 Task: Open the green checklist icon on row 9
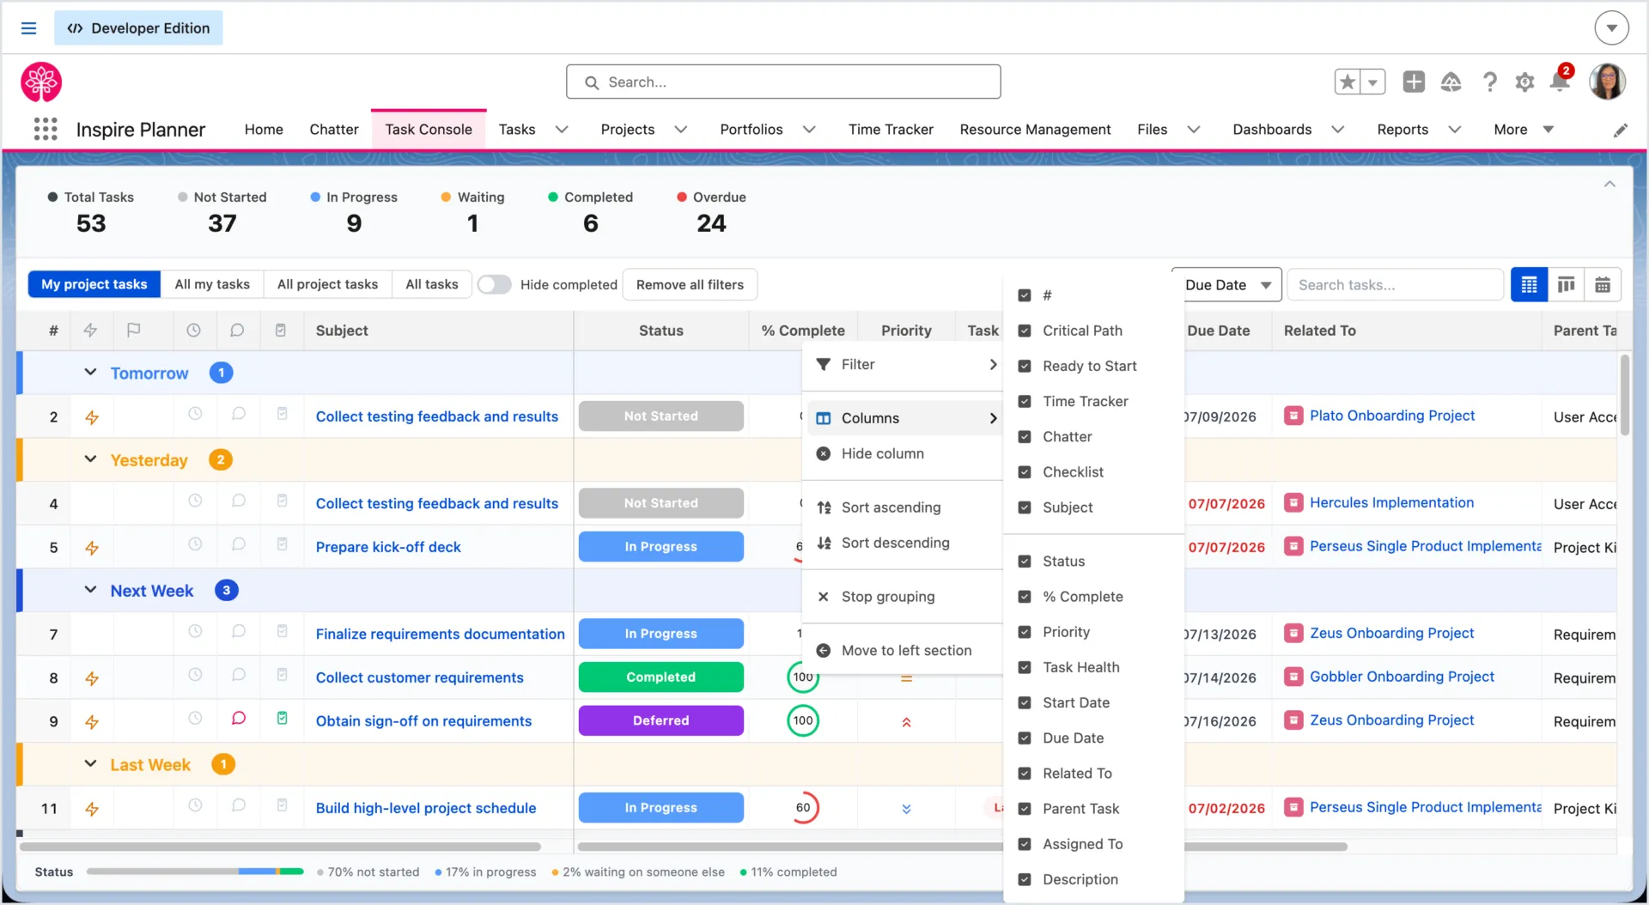click(282, 719)
